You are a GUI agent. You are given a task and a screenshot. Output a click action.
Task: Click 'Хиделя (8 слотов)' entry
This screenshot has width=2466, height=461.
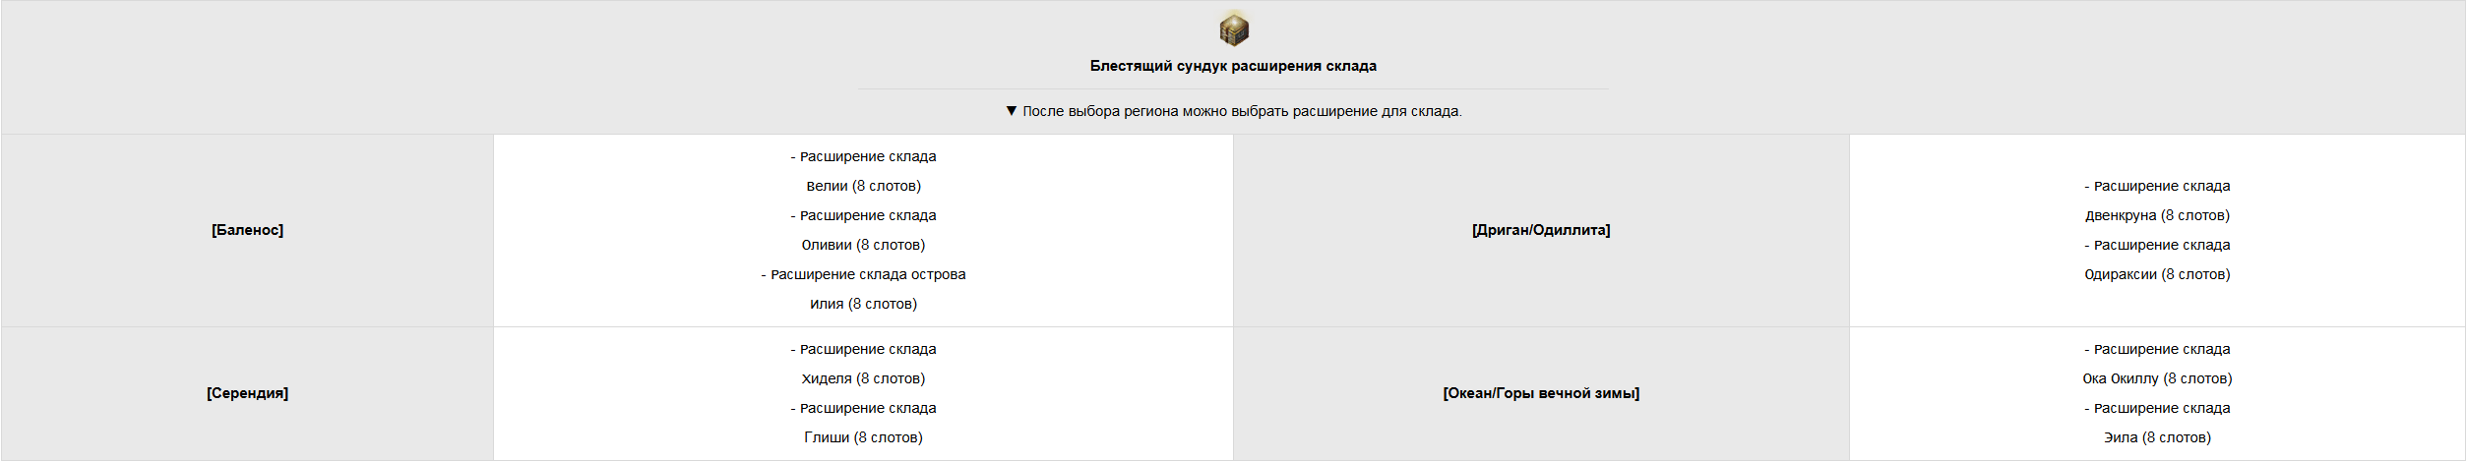pos(863,378)
